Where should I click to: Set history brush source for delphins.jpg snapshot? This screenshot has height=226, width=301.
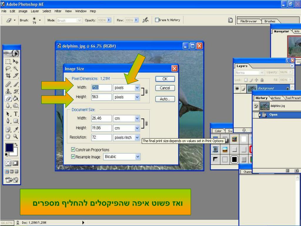point(256,106)
